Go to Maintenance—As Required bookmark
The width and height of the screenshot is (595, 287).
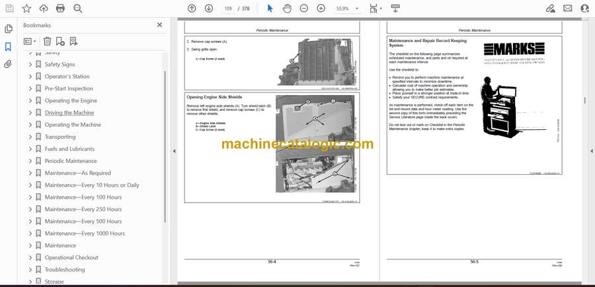78,173
